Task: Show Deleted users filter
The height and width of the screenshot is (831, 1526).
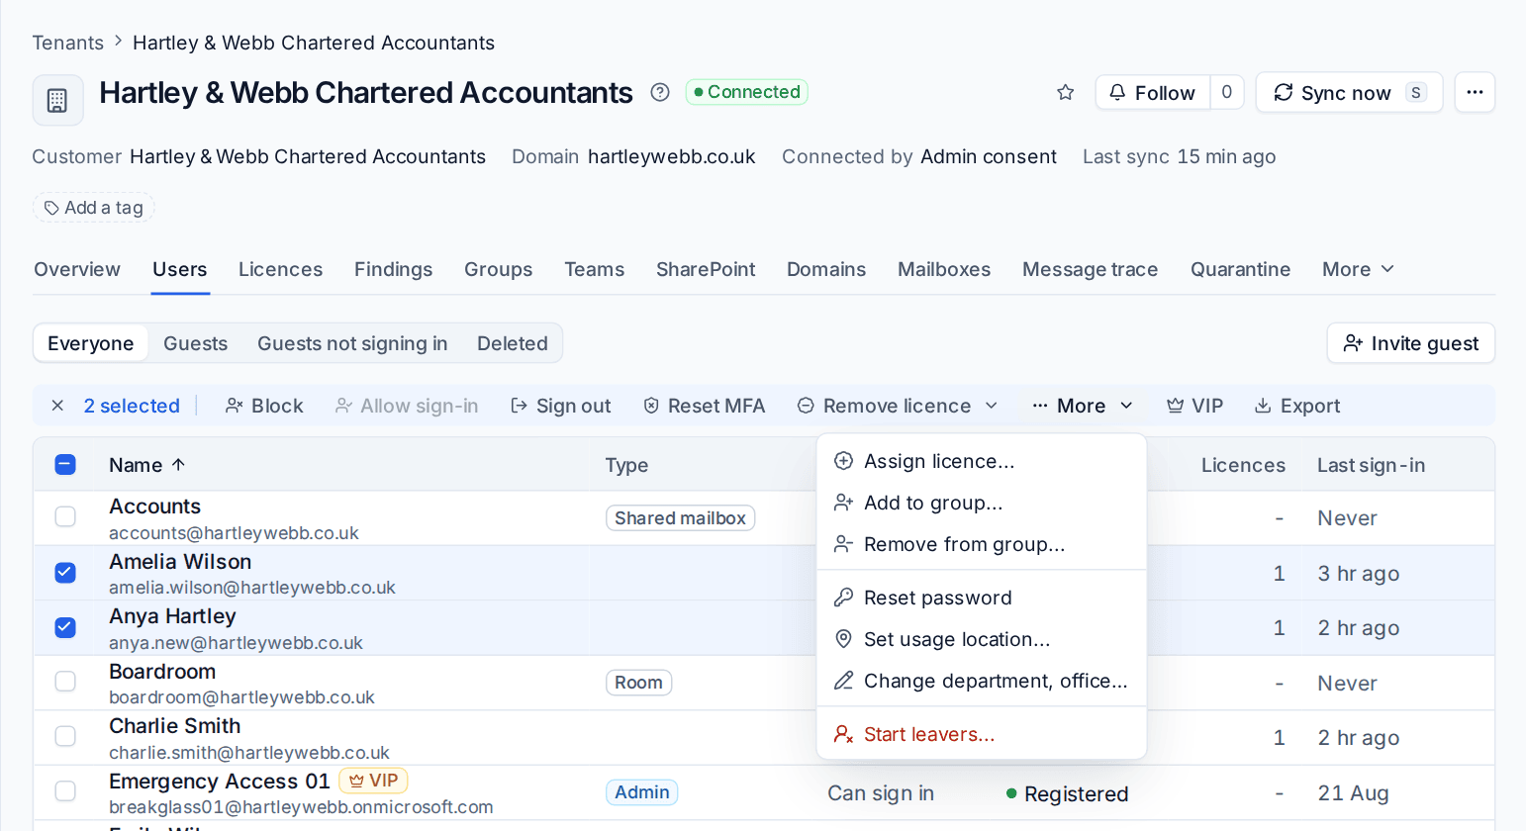Action: pyautogui.click(x=512, y=343)
